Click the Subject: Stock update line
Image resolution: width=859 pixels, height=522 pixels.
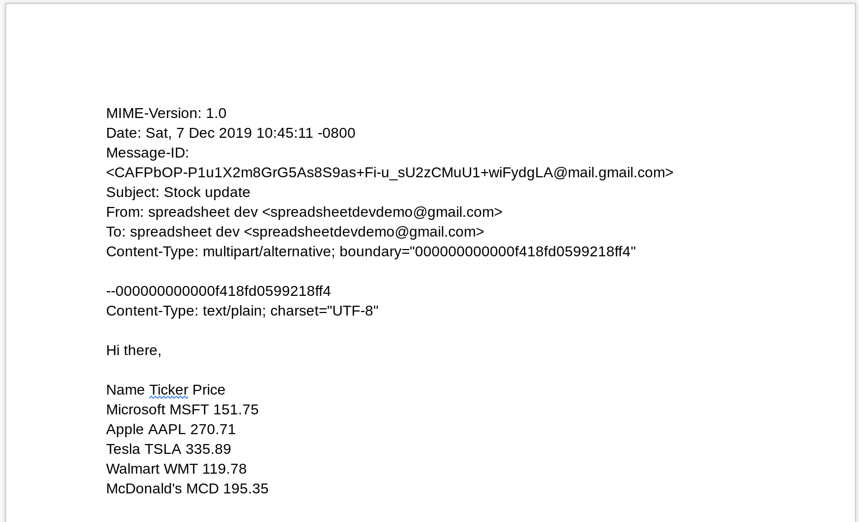coord(178,192)
